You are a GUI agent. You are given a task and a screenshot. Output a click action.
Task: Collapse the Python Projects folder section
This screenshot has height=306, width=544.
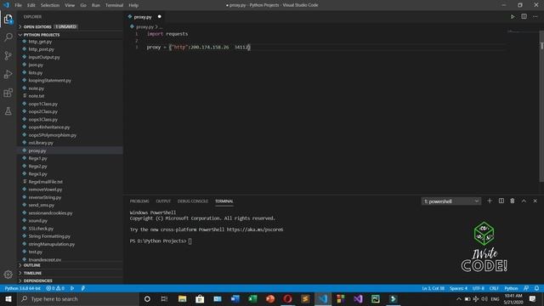(70, 35)
